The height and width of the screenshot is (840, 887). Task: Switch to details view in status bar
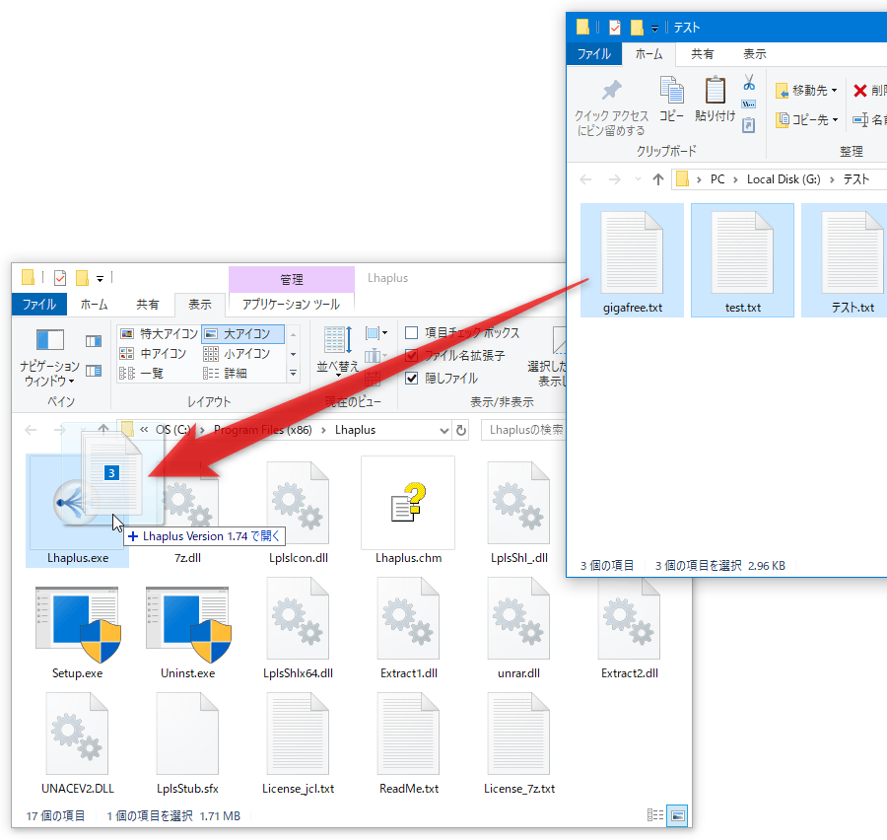[655, 815]
